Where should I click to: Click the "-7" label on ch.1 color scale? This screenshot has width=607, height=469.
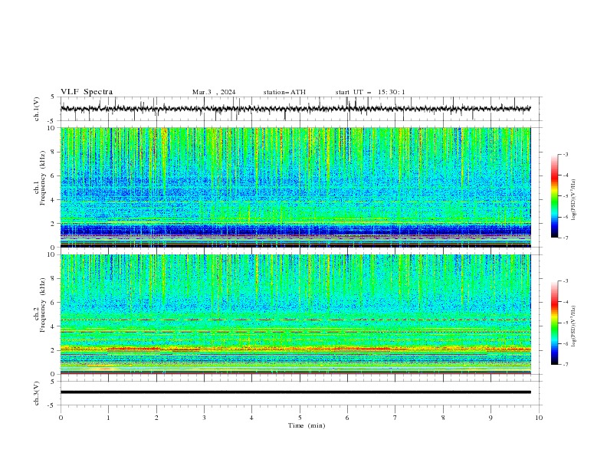pyautogui.click(x=566, y=238)
